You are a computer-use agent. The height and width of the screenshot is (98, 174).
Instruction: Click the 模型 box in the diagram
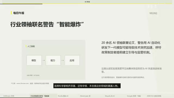pos(34,60)
